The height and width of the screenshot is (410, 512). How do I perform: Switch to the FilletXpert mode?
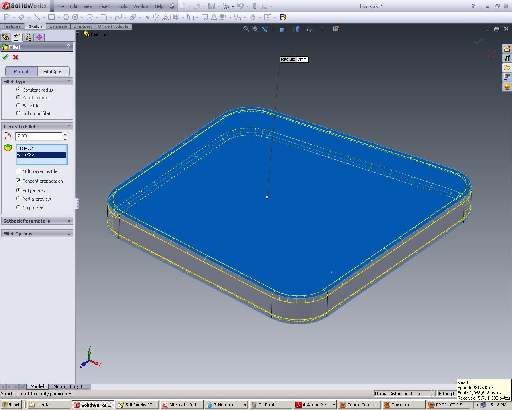54,71
